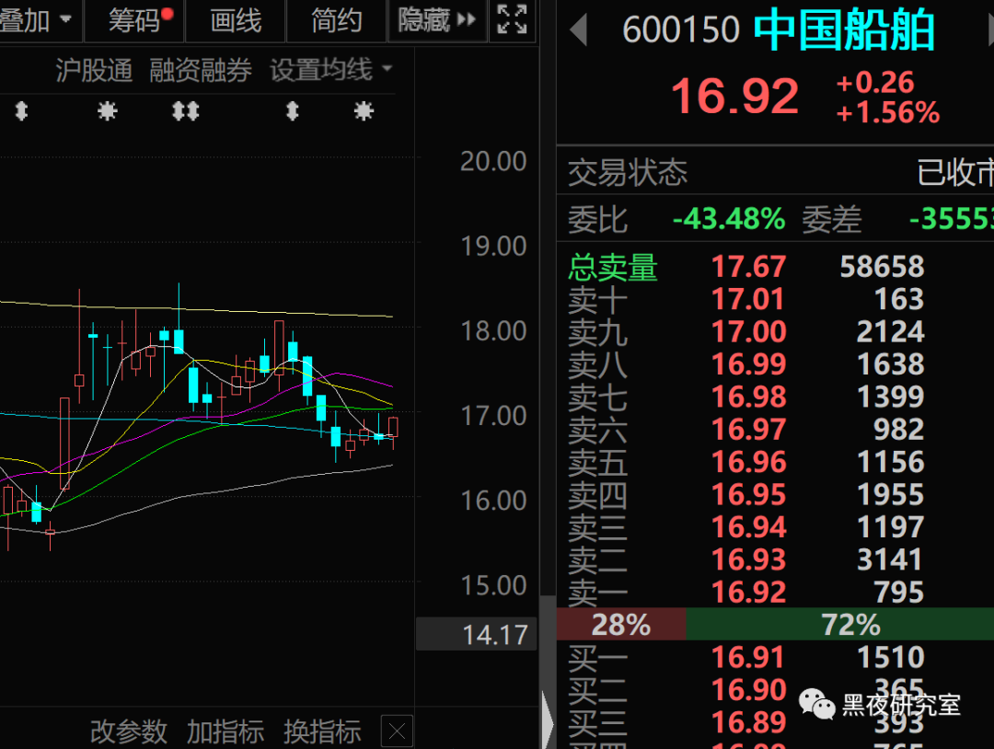Select 卖六 order row at 16.97
Viewport: 994px width, 749px height.
tap(775, 429)
